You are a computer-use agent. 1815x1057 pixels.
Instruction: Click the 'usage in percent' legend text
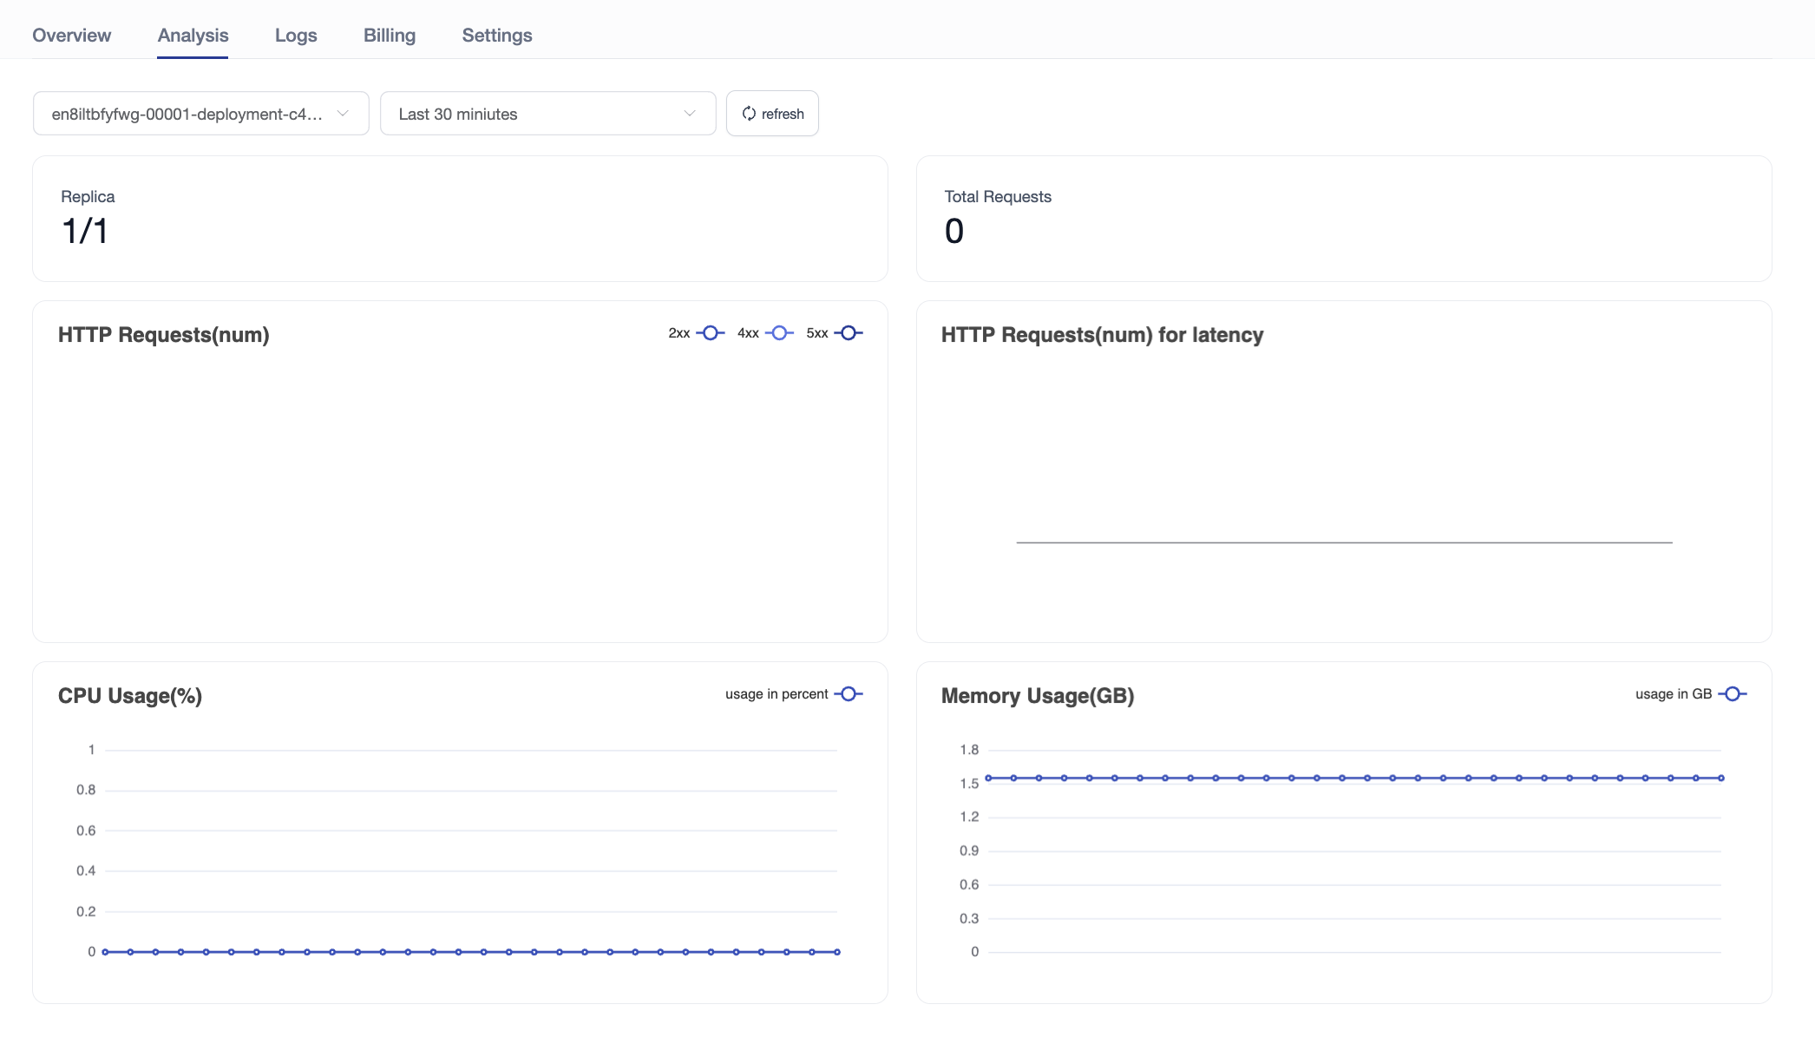pos(776,694)
